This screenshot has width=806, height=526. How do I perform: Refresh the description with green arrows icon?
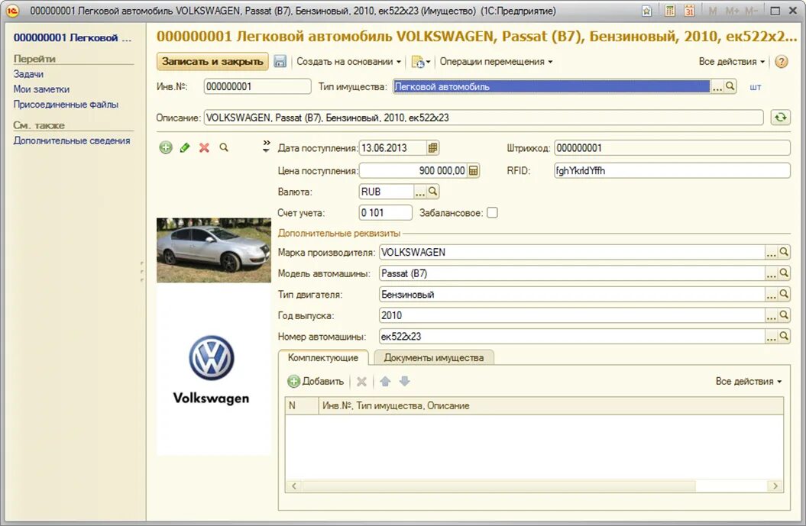point(780,118)
